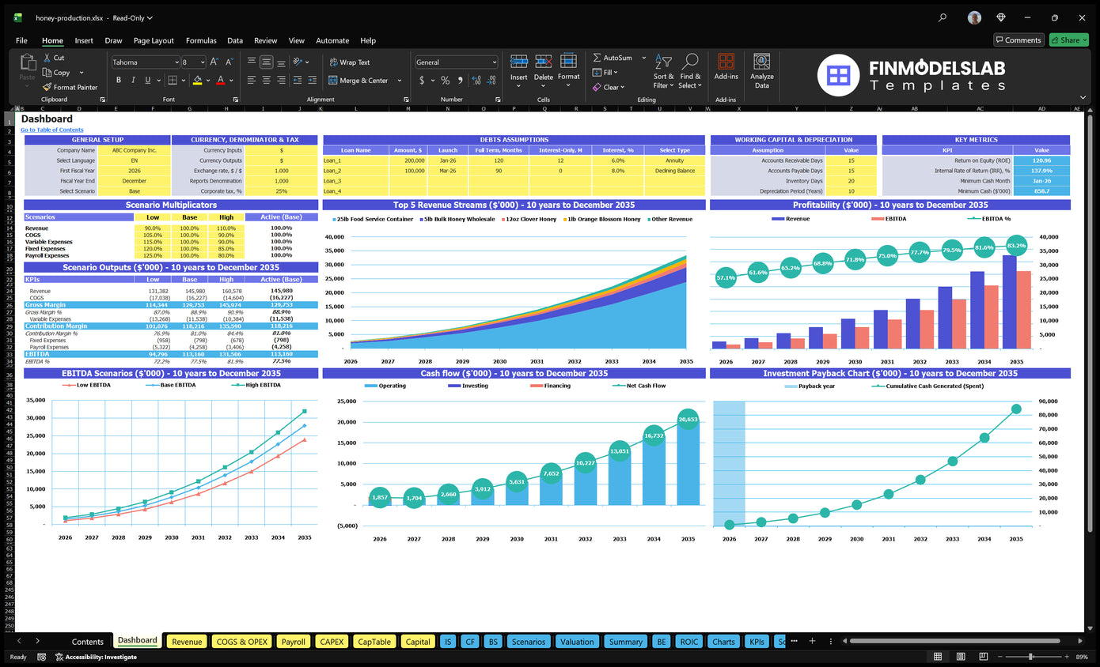The width and height of the screenshot is (1100, 667).
Task: Click the Increase Indent icon
Action: point(313,80)
